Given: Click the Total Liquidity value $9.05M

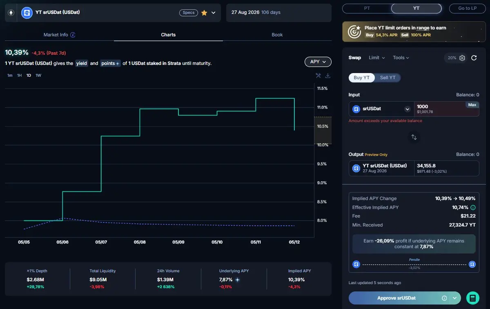Looking at the screenshot, I should click(x=98, y=280).
